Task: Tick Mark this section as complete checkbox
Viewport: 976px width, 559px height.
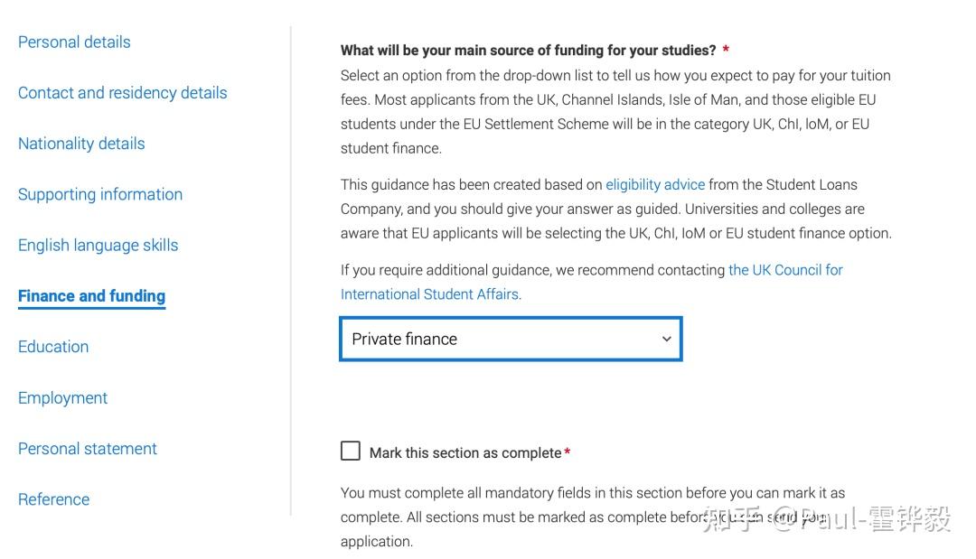Action: pos(351,451)
